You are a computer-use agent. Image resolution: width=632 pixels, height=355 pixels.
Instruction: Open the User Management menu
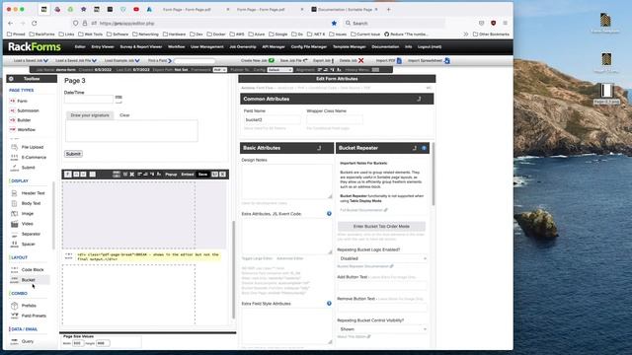point(207,47)
